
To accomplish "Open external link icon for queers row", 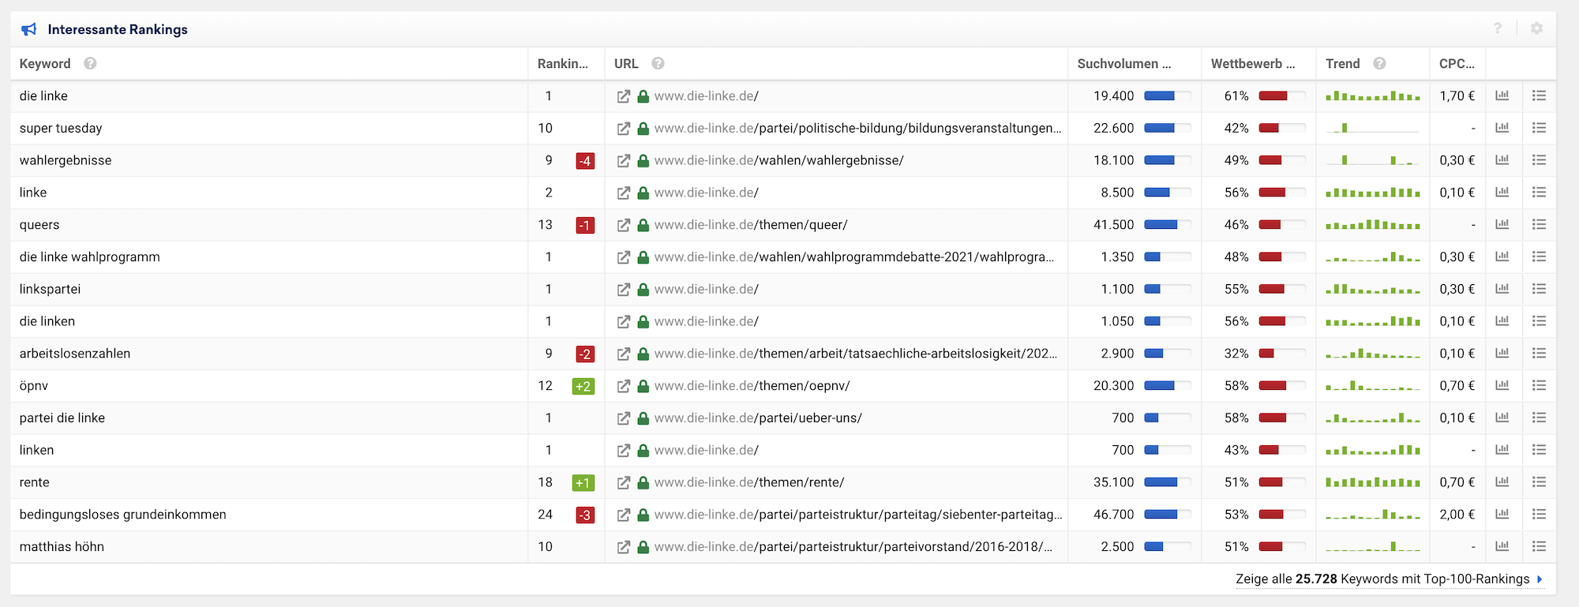I will tap(623, 225).
